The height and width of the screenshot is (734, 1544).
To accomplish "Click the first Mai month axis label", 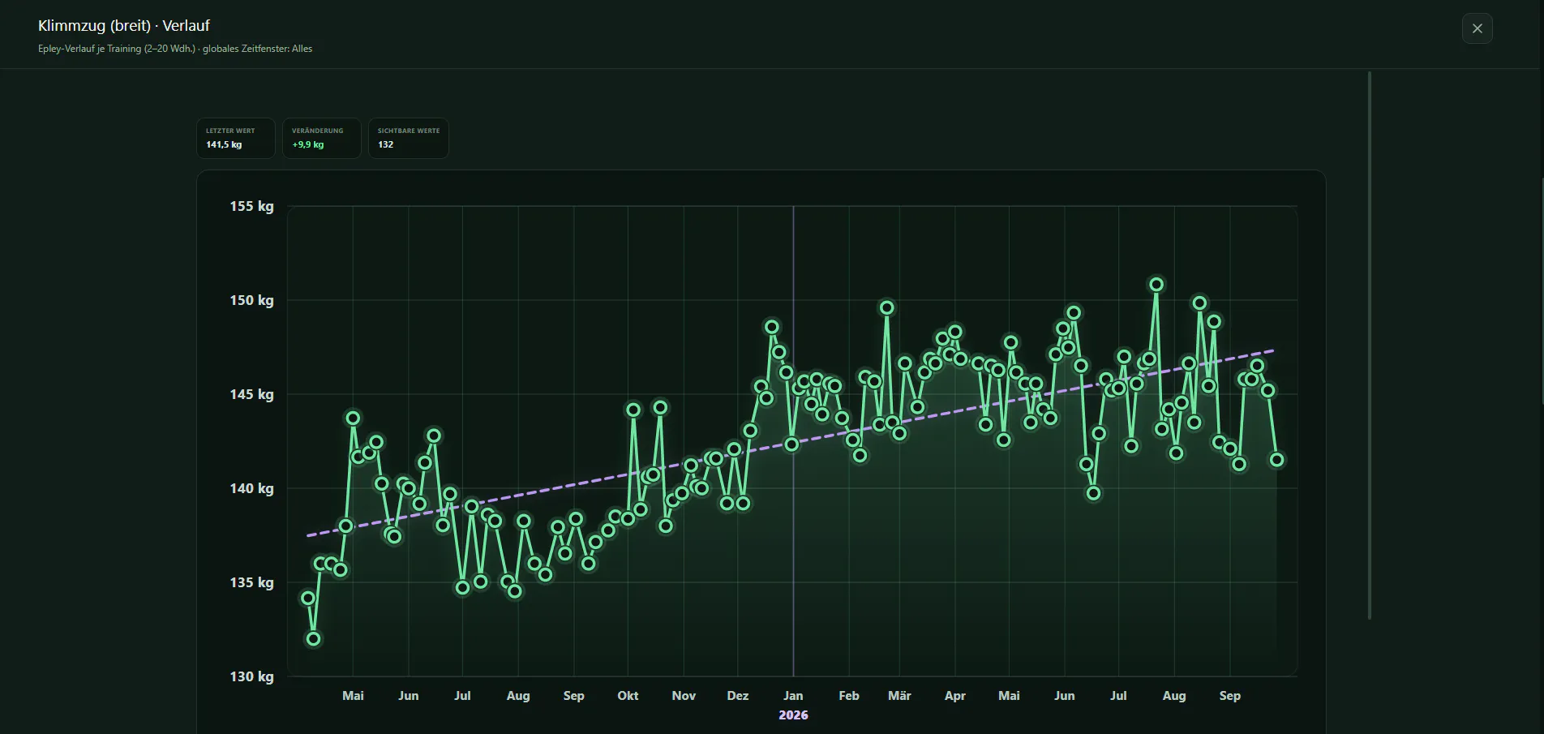I will pos(353,696).
